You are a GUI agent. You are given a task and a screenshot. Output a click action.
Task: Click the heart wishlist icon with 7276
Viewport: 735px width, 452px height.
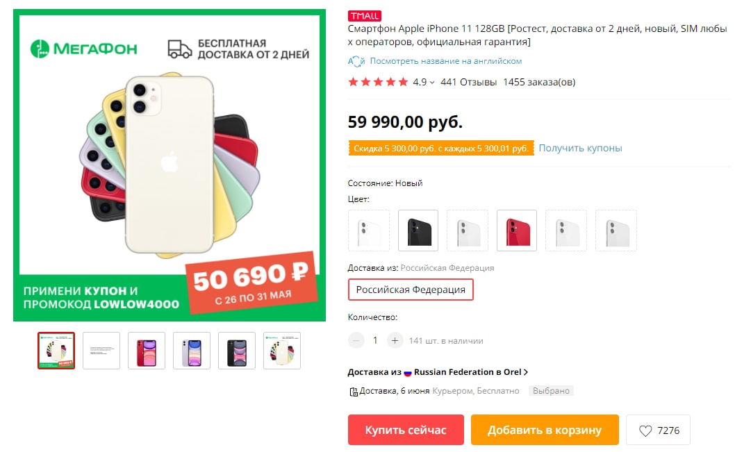click(645, 430)
